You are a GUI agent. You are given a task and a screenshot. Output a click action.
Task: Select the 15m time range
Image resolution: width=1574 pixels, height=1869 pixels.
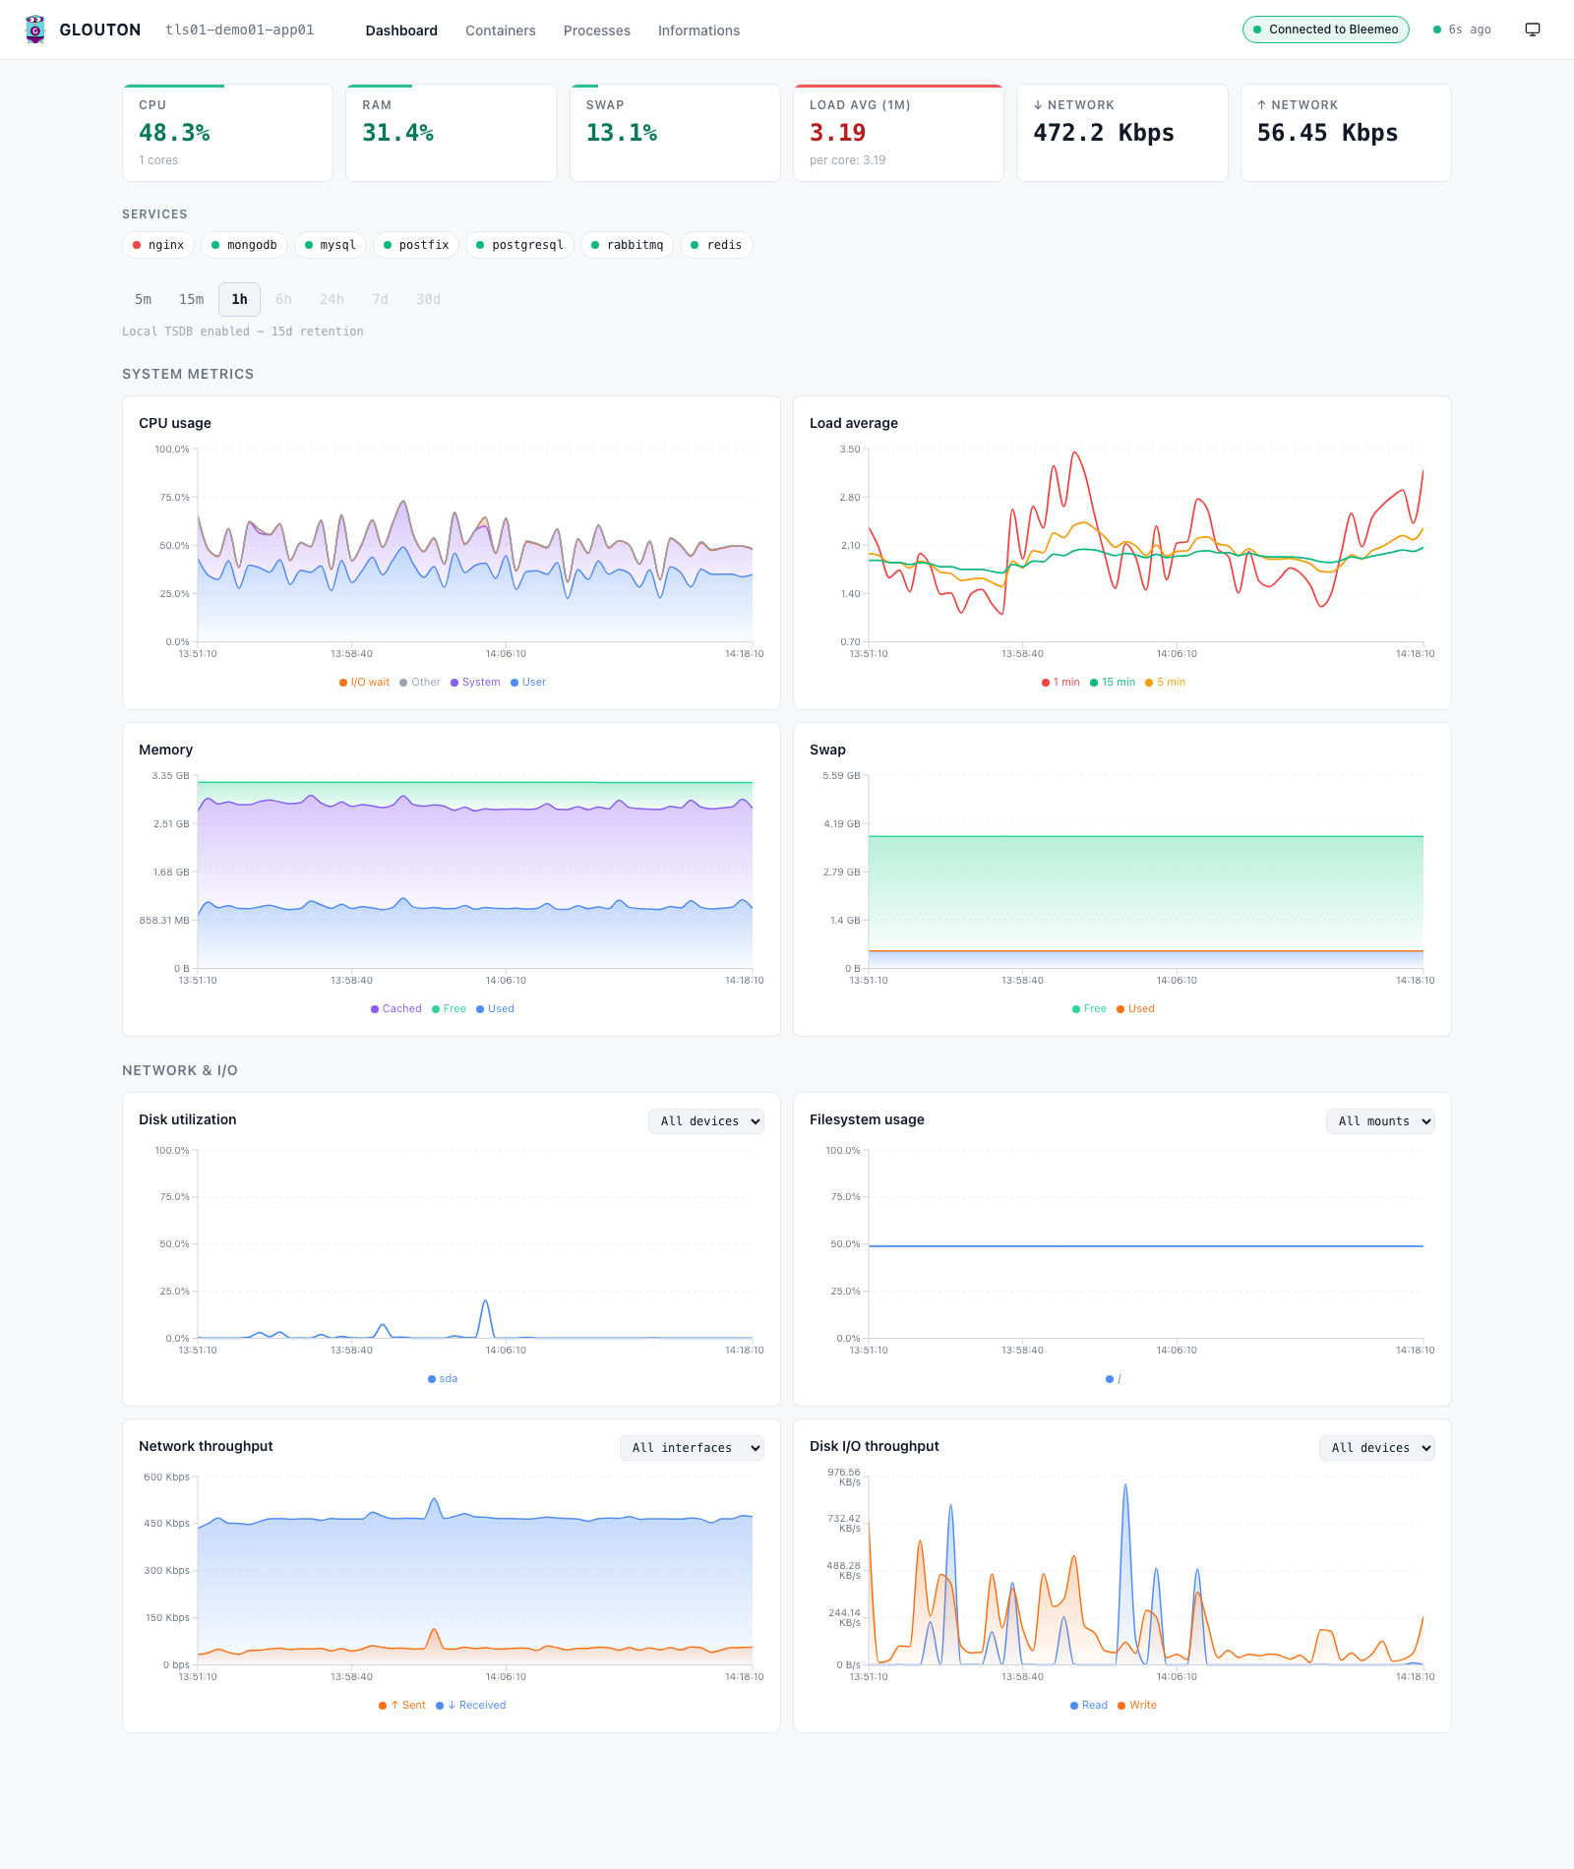pyautogui.click(x=192, y=299)
